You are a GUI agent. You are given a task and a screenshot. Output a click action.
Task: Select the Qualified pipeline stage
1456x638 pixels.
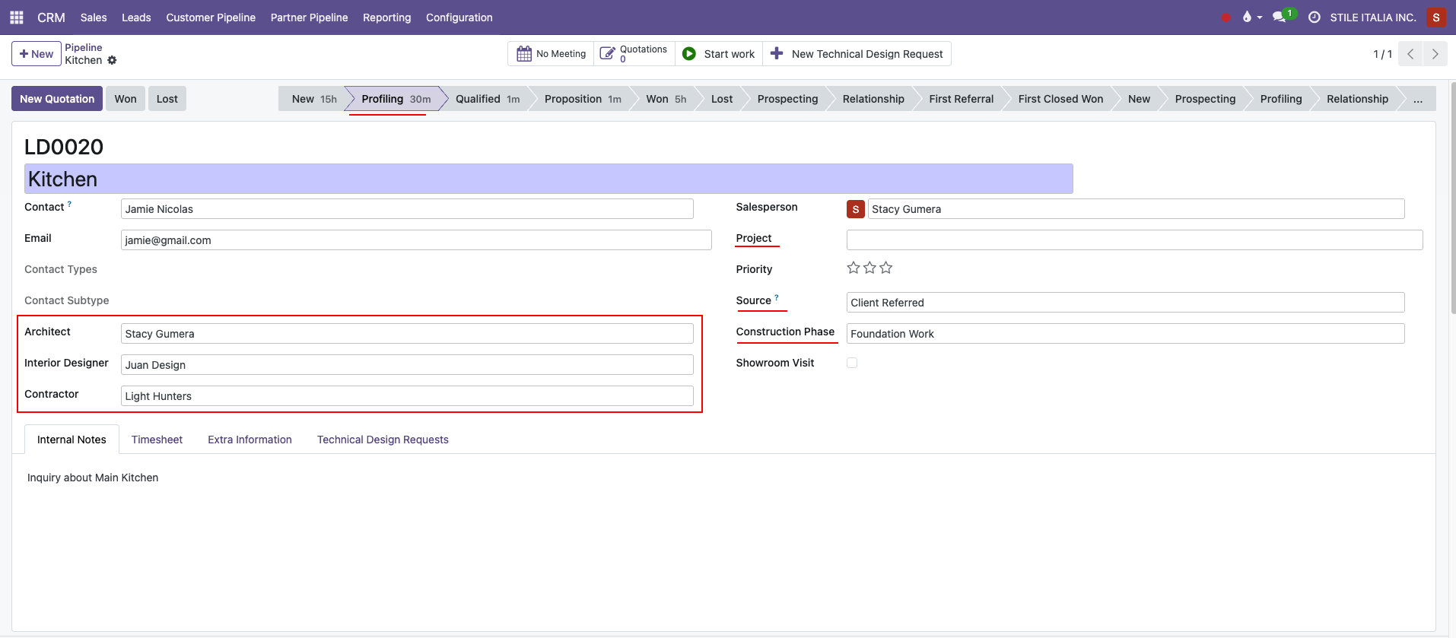(487, 99)
